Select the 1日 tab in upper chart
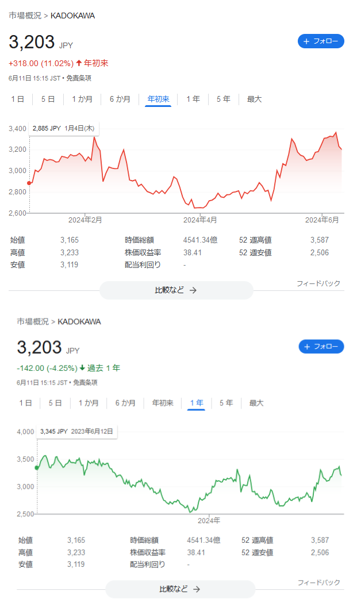The width and height of the screenshot is (357, 610). pos(18,99)
